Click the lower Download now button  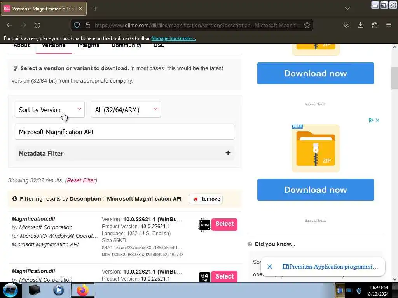(316, 190)
